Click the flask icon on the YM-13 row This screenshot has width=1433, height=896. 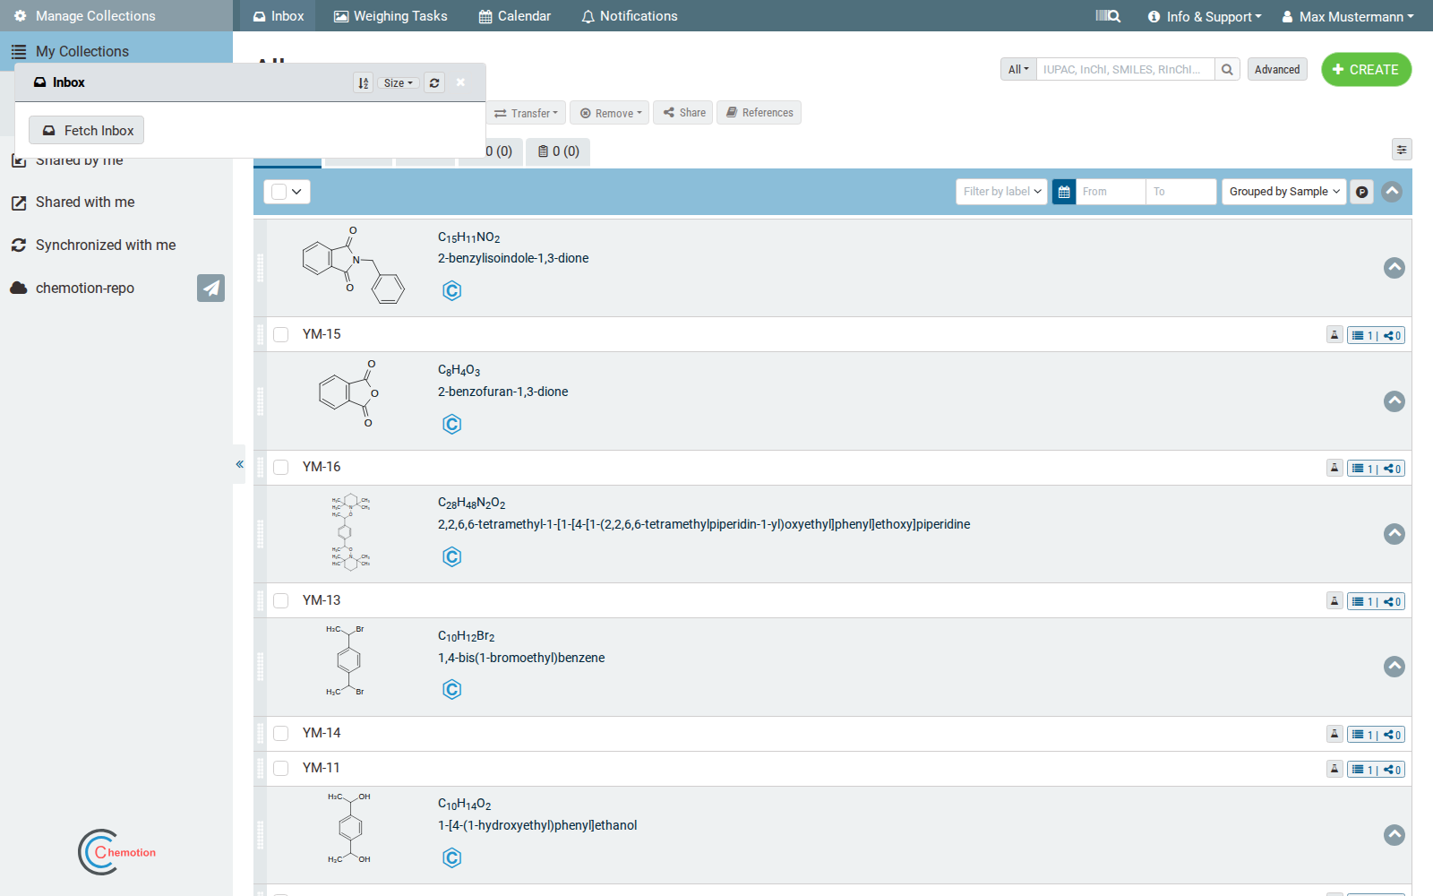click(x=1334, y=600)
